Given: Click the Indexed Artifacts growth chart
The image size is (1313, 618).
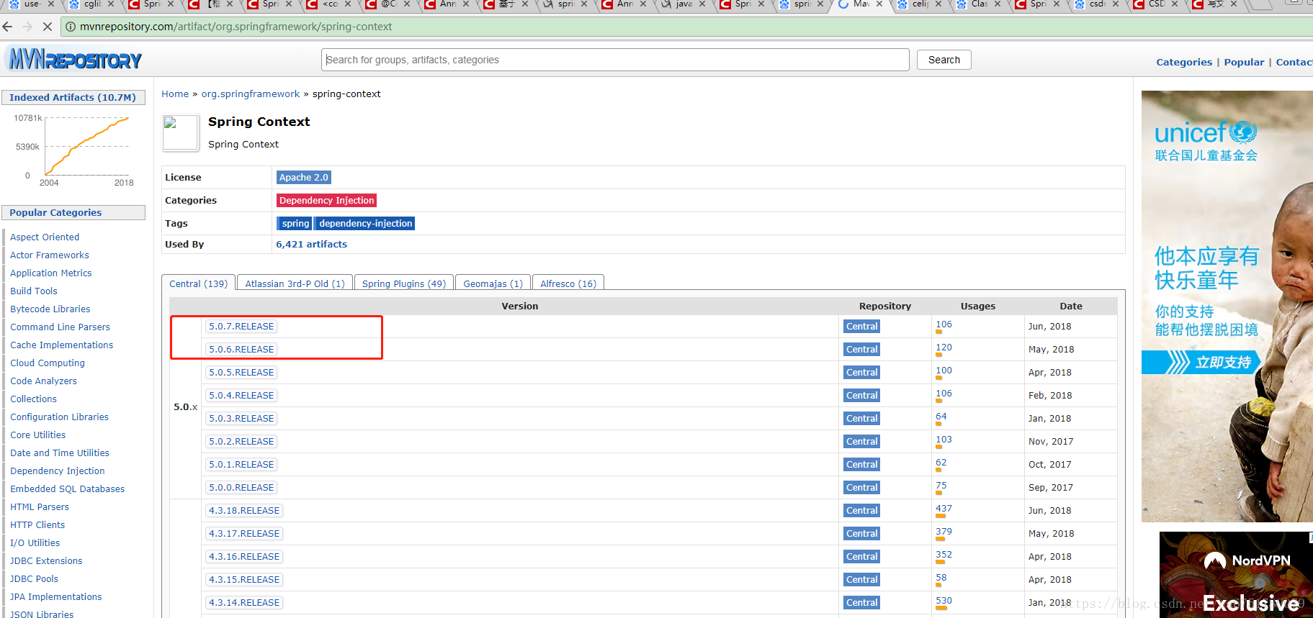Looking at the screenshot, I should pos(73,150).
